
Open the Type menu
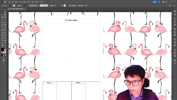20,2
